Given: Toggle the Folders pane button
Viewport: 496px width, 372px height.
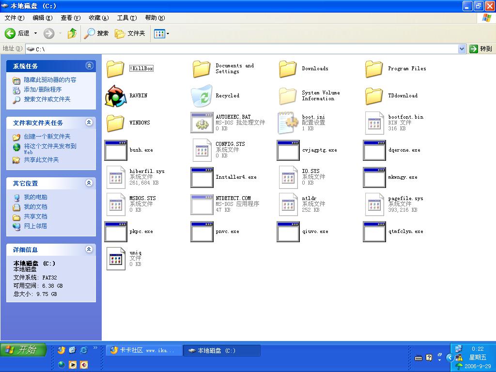Looking at the screenshot, I should 130,33.
